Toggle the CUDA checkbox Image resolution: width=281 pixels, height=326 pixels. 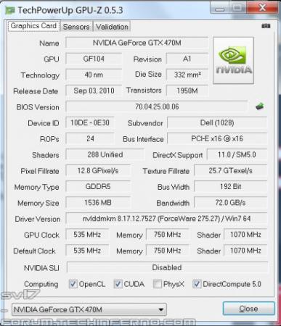(118, 284)
